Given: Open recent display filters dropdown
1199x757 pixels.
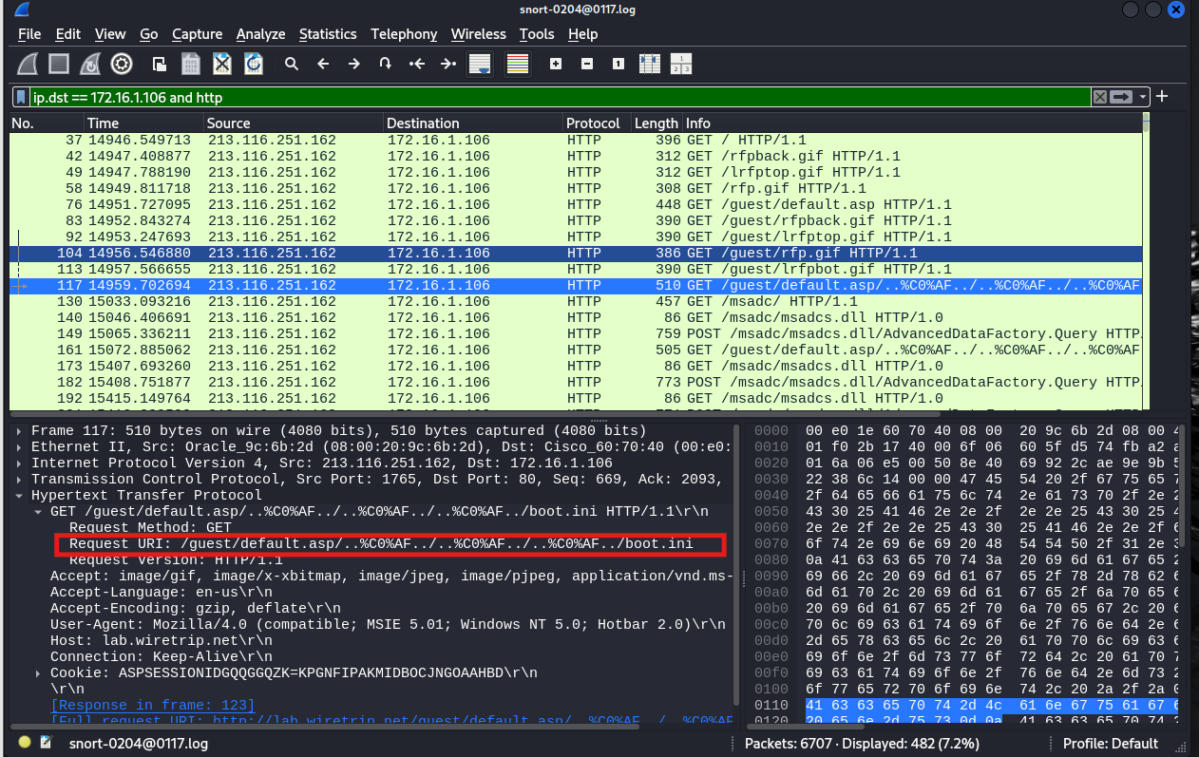Looking at the screenshot, I should tap(1143, 97).
